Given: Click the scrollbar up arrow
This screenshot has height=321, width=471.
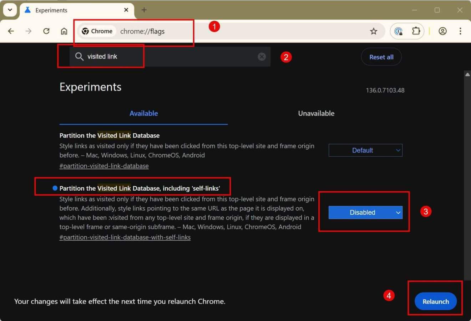Looking at the screenshot, I should 468,74.
